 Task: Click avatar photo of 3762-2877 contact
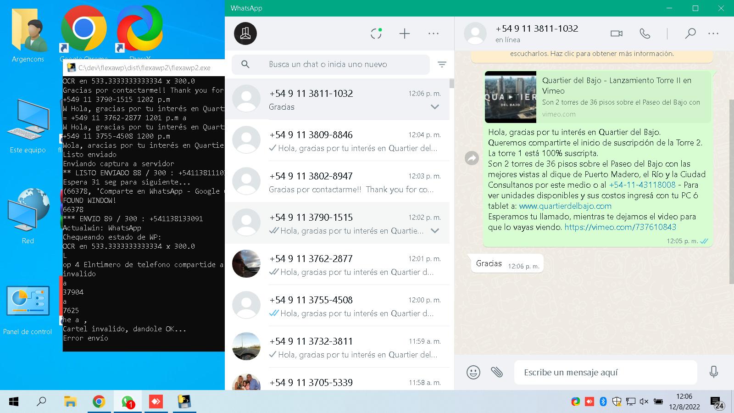(246, 264)
